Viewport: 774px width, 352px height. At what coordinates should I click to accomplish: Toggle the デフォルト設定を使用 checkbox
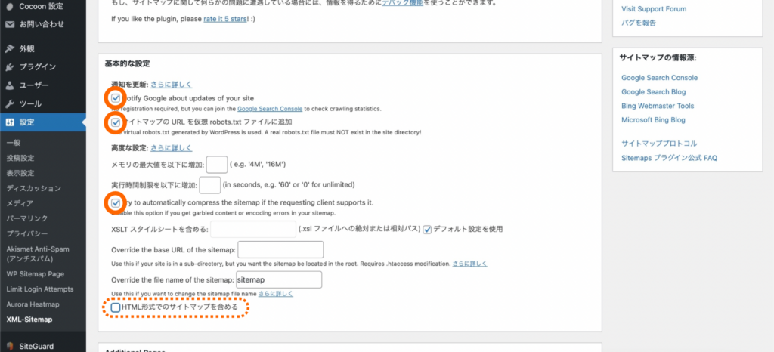click(x=427, y=229)
